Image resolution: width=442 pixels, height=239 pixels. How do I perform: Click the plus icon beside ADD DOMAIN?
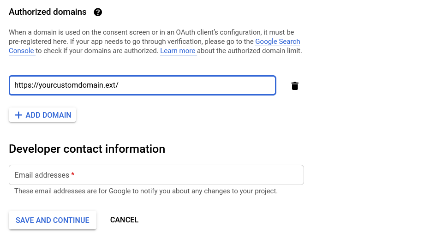tap(18, 115)
